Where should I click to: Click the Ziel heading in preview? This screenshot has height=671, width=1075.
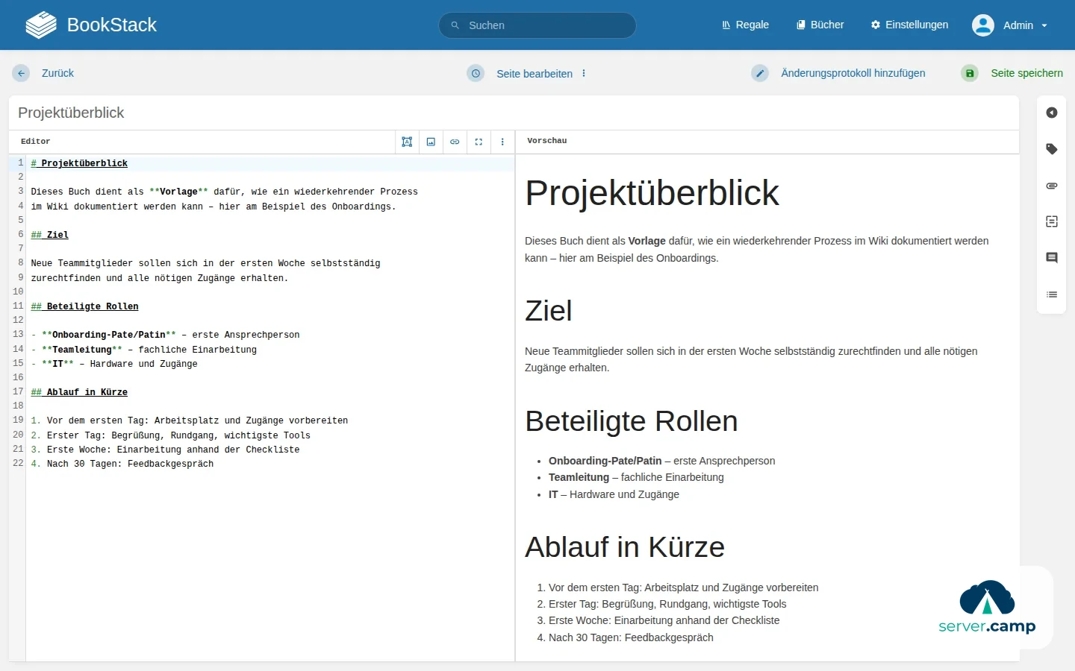(549, 311)
